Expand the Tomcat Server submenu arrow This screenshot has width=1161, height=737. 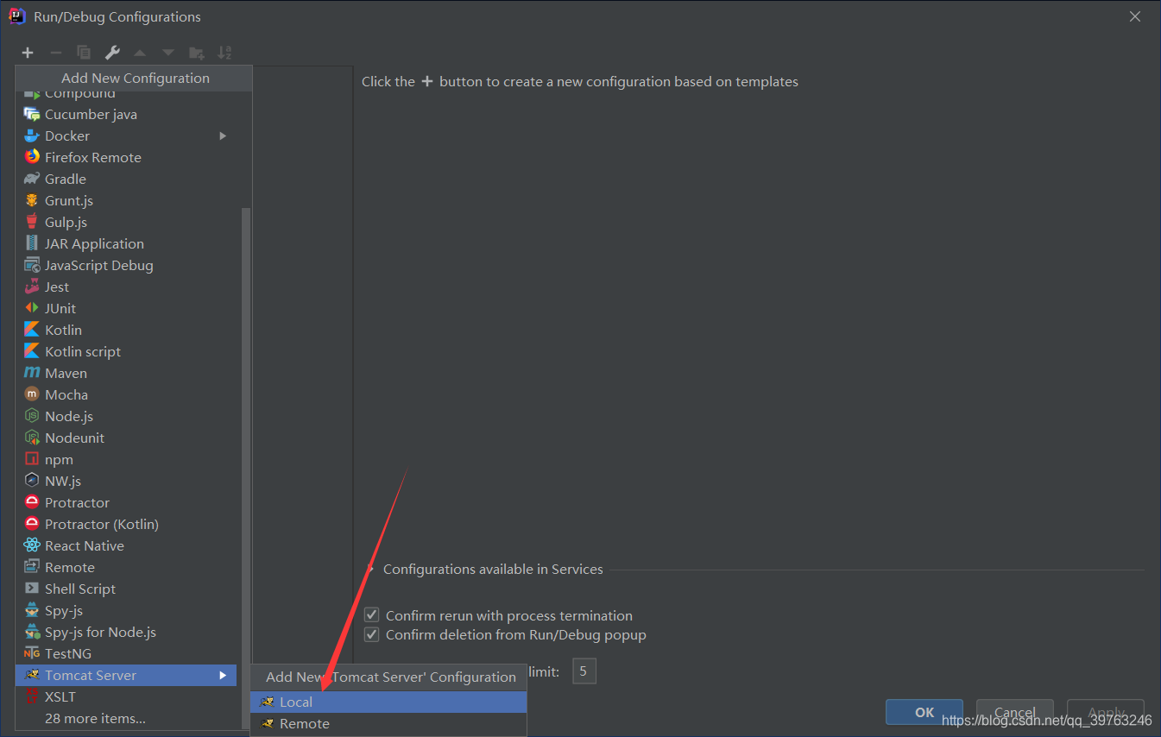point(223,675)
